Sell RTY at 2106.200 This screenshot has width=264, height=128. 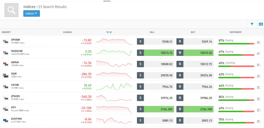(x=155, y=109)
